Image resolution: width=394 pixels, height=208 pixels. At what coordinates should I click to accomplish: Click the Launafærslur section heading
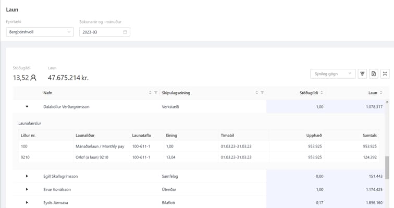(x=30, y=124)
